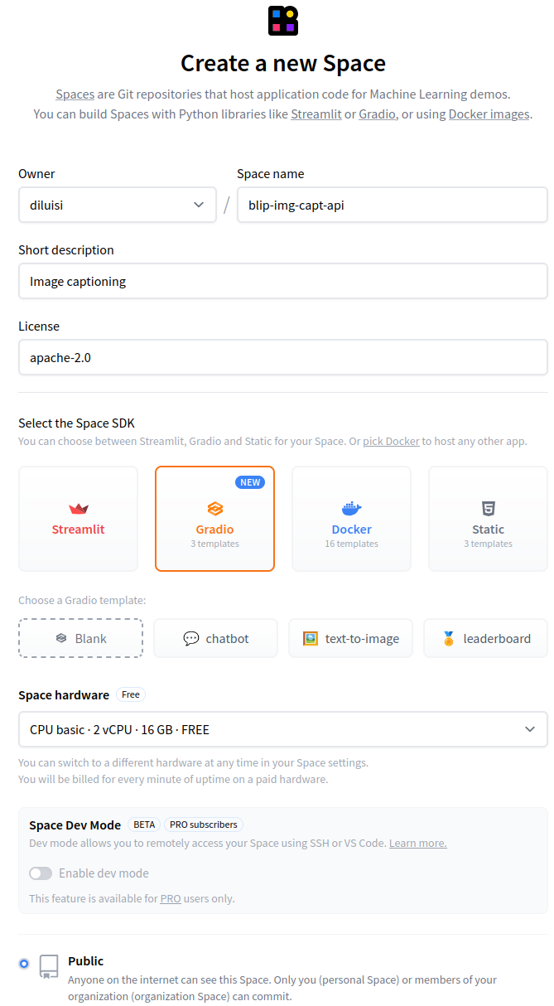Select the Streamlit SDK crown icon
The height and width of the screenshot is (1006, 554).
click(x=79, y=509)
